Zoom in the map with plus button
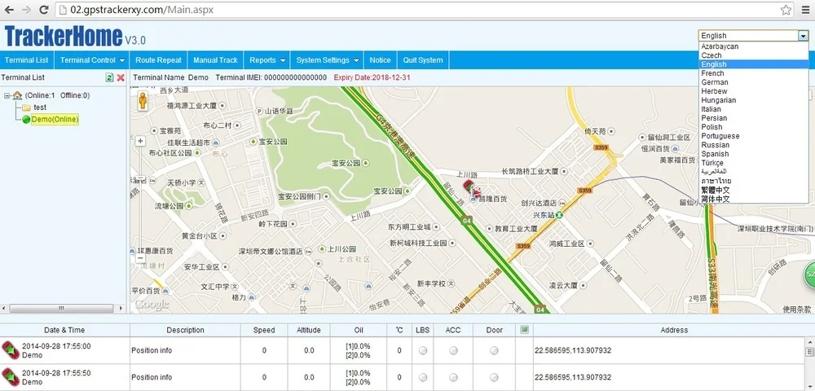 pos(140,141)
